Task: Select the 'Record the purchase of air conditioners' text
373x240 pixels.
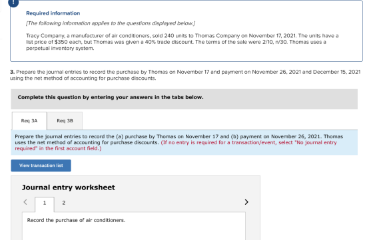Action: pos(76,220)
